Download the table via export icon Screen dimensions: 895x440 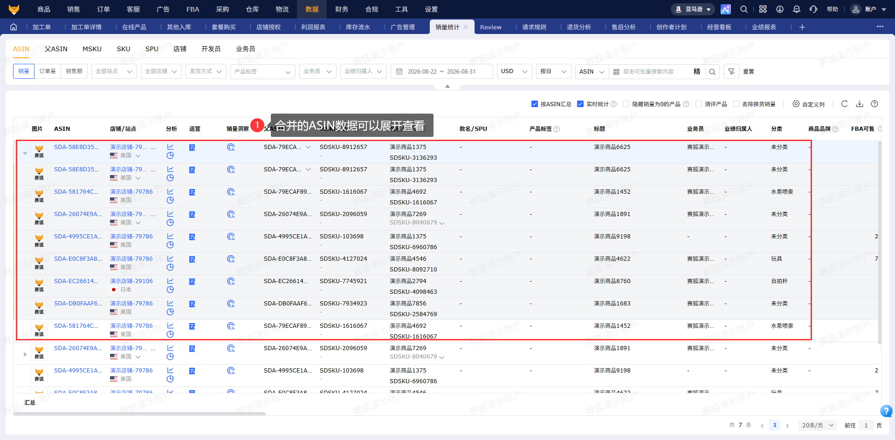[860, 104]
